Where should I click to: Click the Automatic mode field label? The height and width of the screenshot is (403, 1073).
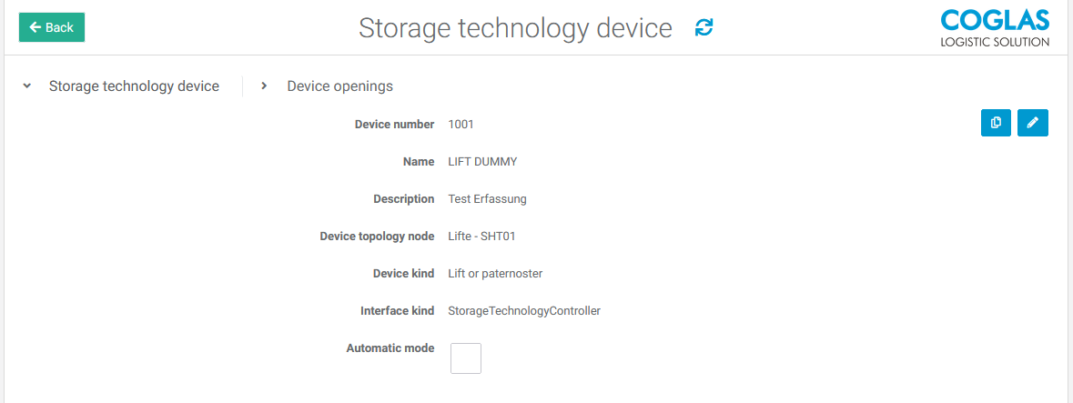pos(390,348)
